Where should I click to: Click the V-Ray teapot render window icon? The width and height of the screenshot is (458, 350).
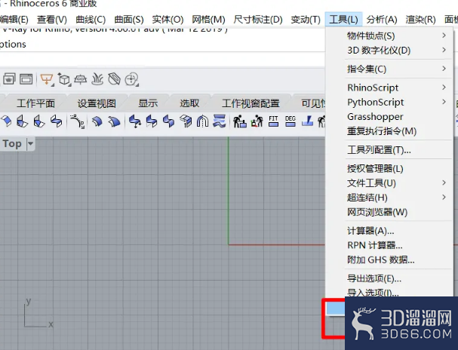[9, 79]
